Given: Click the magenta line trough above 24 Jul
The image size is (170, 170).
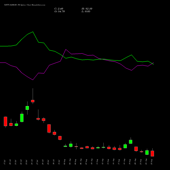Looking at the screenshot, I should pyautogui.click(x=33, y=80).
